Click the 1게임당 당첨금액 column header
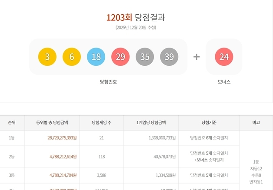 tap(151, 122)
